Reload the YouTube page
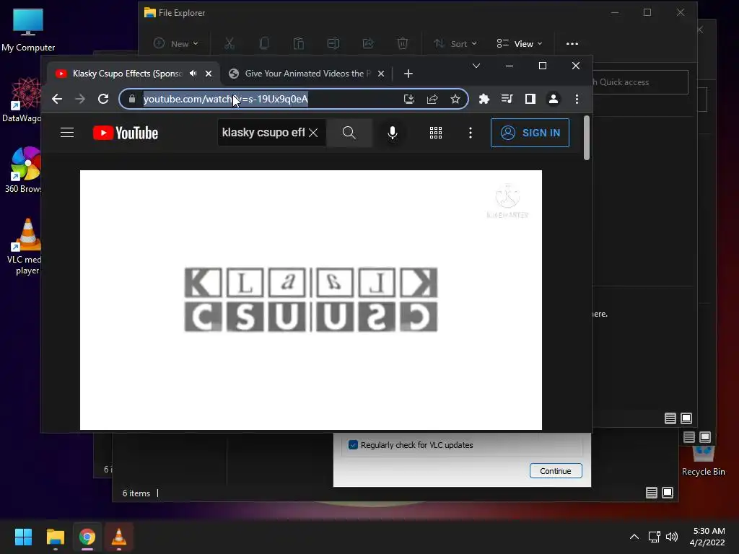The height and width of the screenshot is (554, 739). click(x=103, y=99)
